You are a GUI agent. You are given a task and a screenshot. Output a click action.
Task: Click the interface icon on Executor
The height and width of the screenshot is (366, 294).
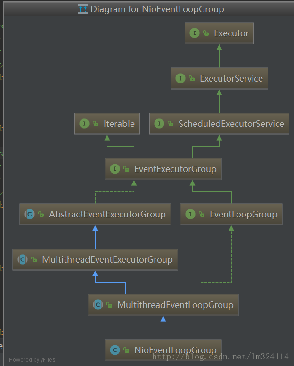[195, 33]
